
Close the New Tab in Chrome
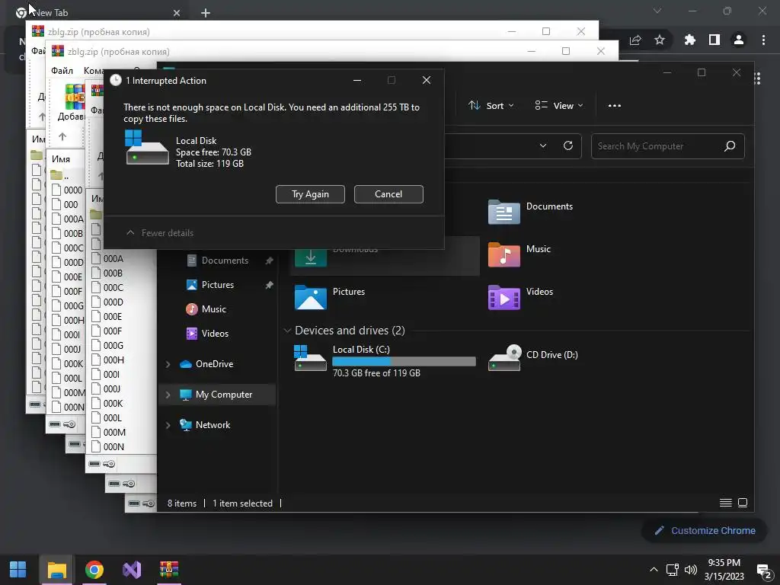177,13
